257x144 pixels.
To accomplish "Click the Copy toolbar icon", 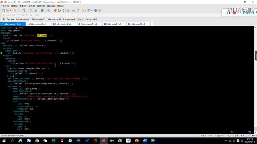I will (x=15, y=10).
